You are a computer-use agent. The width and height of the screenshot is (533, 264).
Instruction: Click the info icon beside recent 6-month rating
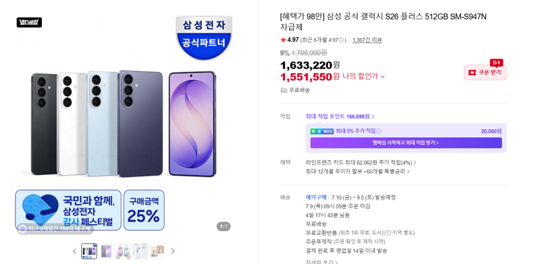(x=341, y=40)
